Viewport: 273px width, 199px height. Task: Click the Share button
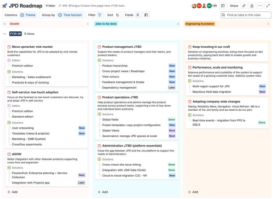tap(234, 6)
